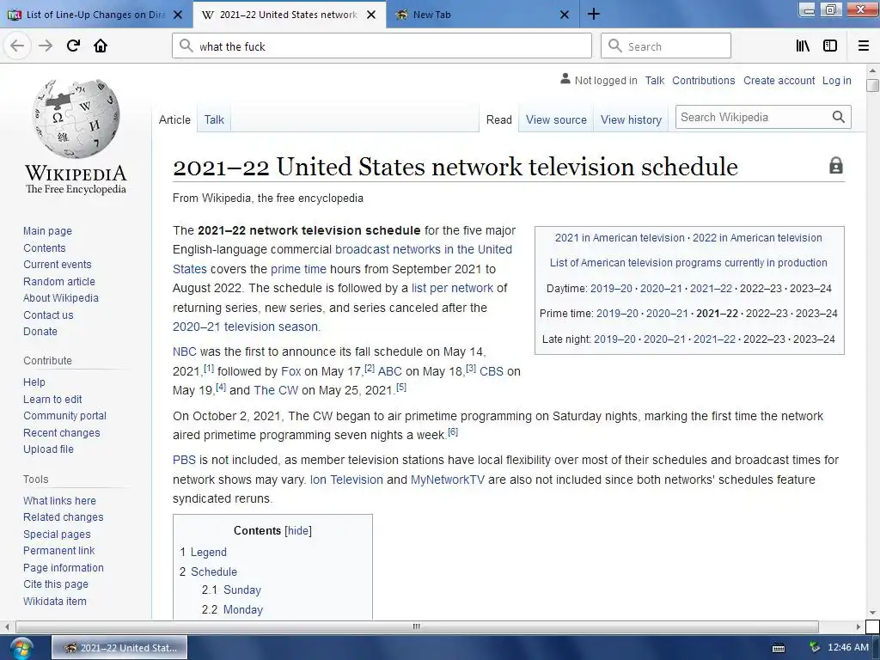Reload the current page

click(73, 46)
